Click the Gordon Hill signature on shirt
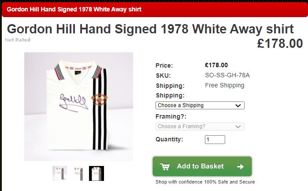The width and height of the screenshot is (308, 191). pyautogui.click(x=74, y=103)
